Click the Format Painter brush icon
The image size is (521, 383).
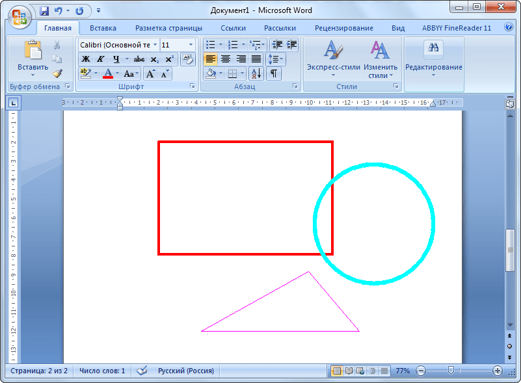pos(57,73)
